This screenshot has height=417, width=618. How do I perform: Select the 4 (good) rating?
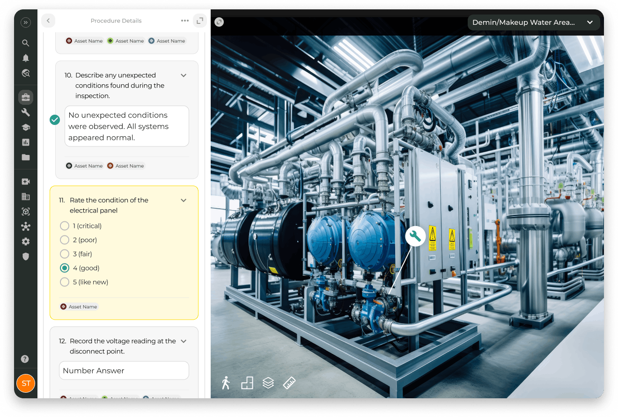click(x=65, y=268)
